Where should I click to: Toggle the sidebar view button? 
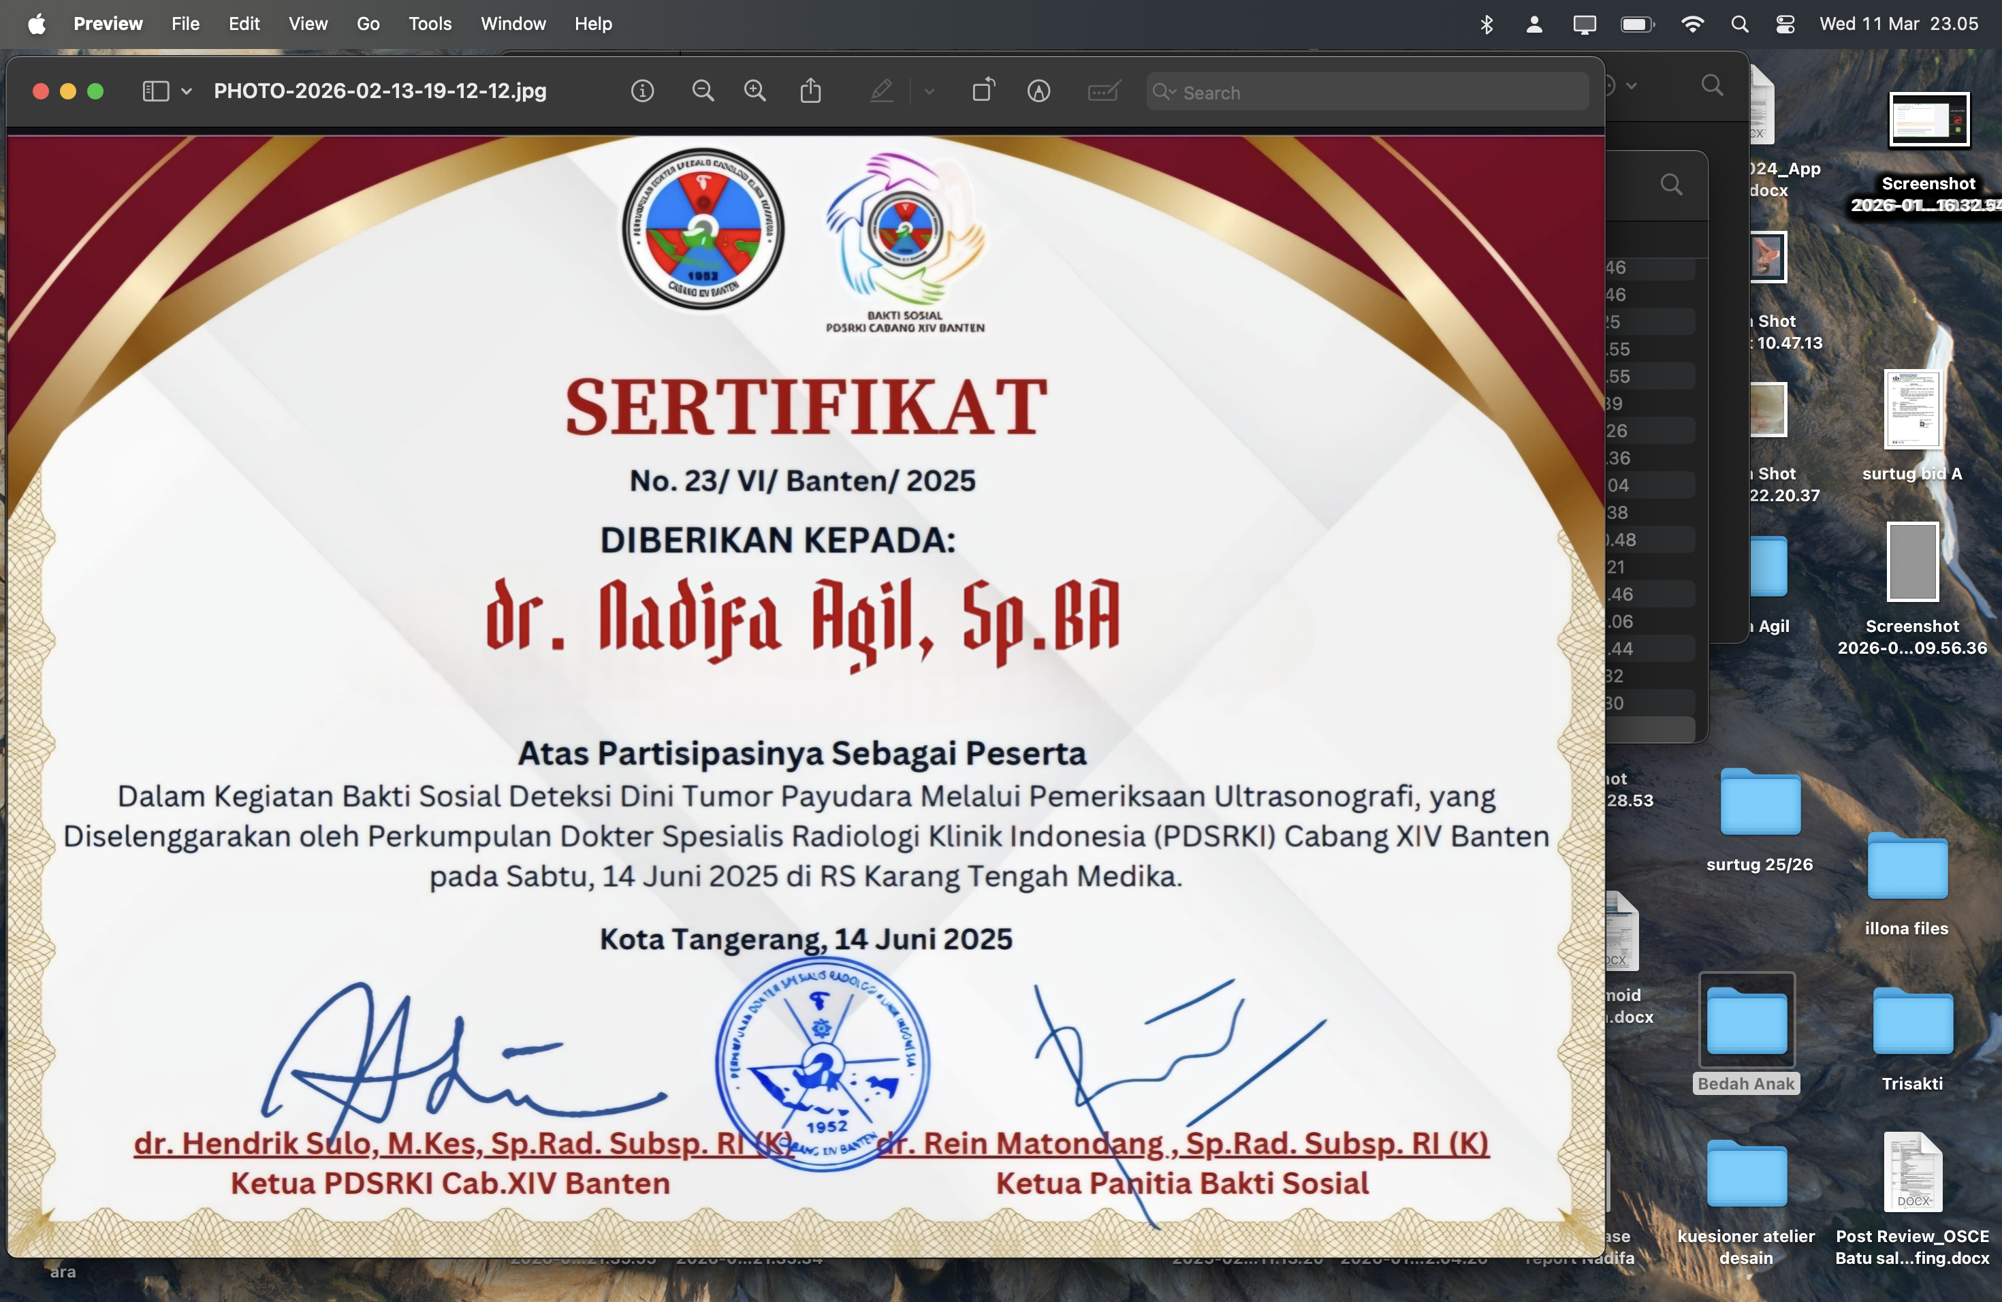(156, 91)
